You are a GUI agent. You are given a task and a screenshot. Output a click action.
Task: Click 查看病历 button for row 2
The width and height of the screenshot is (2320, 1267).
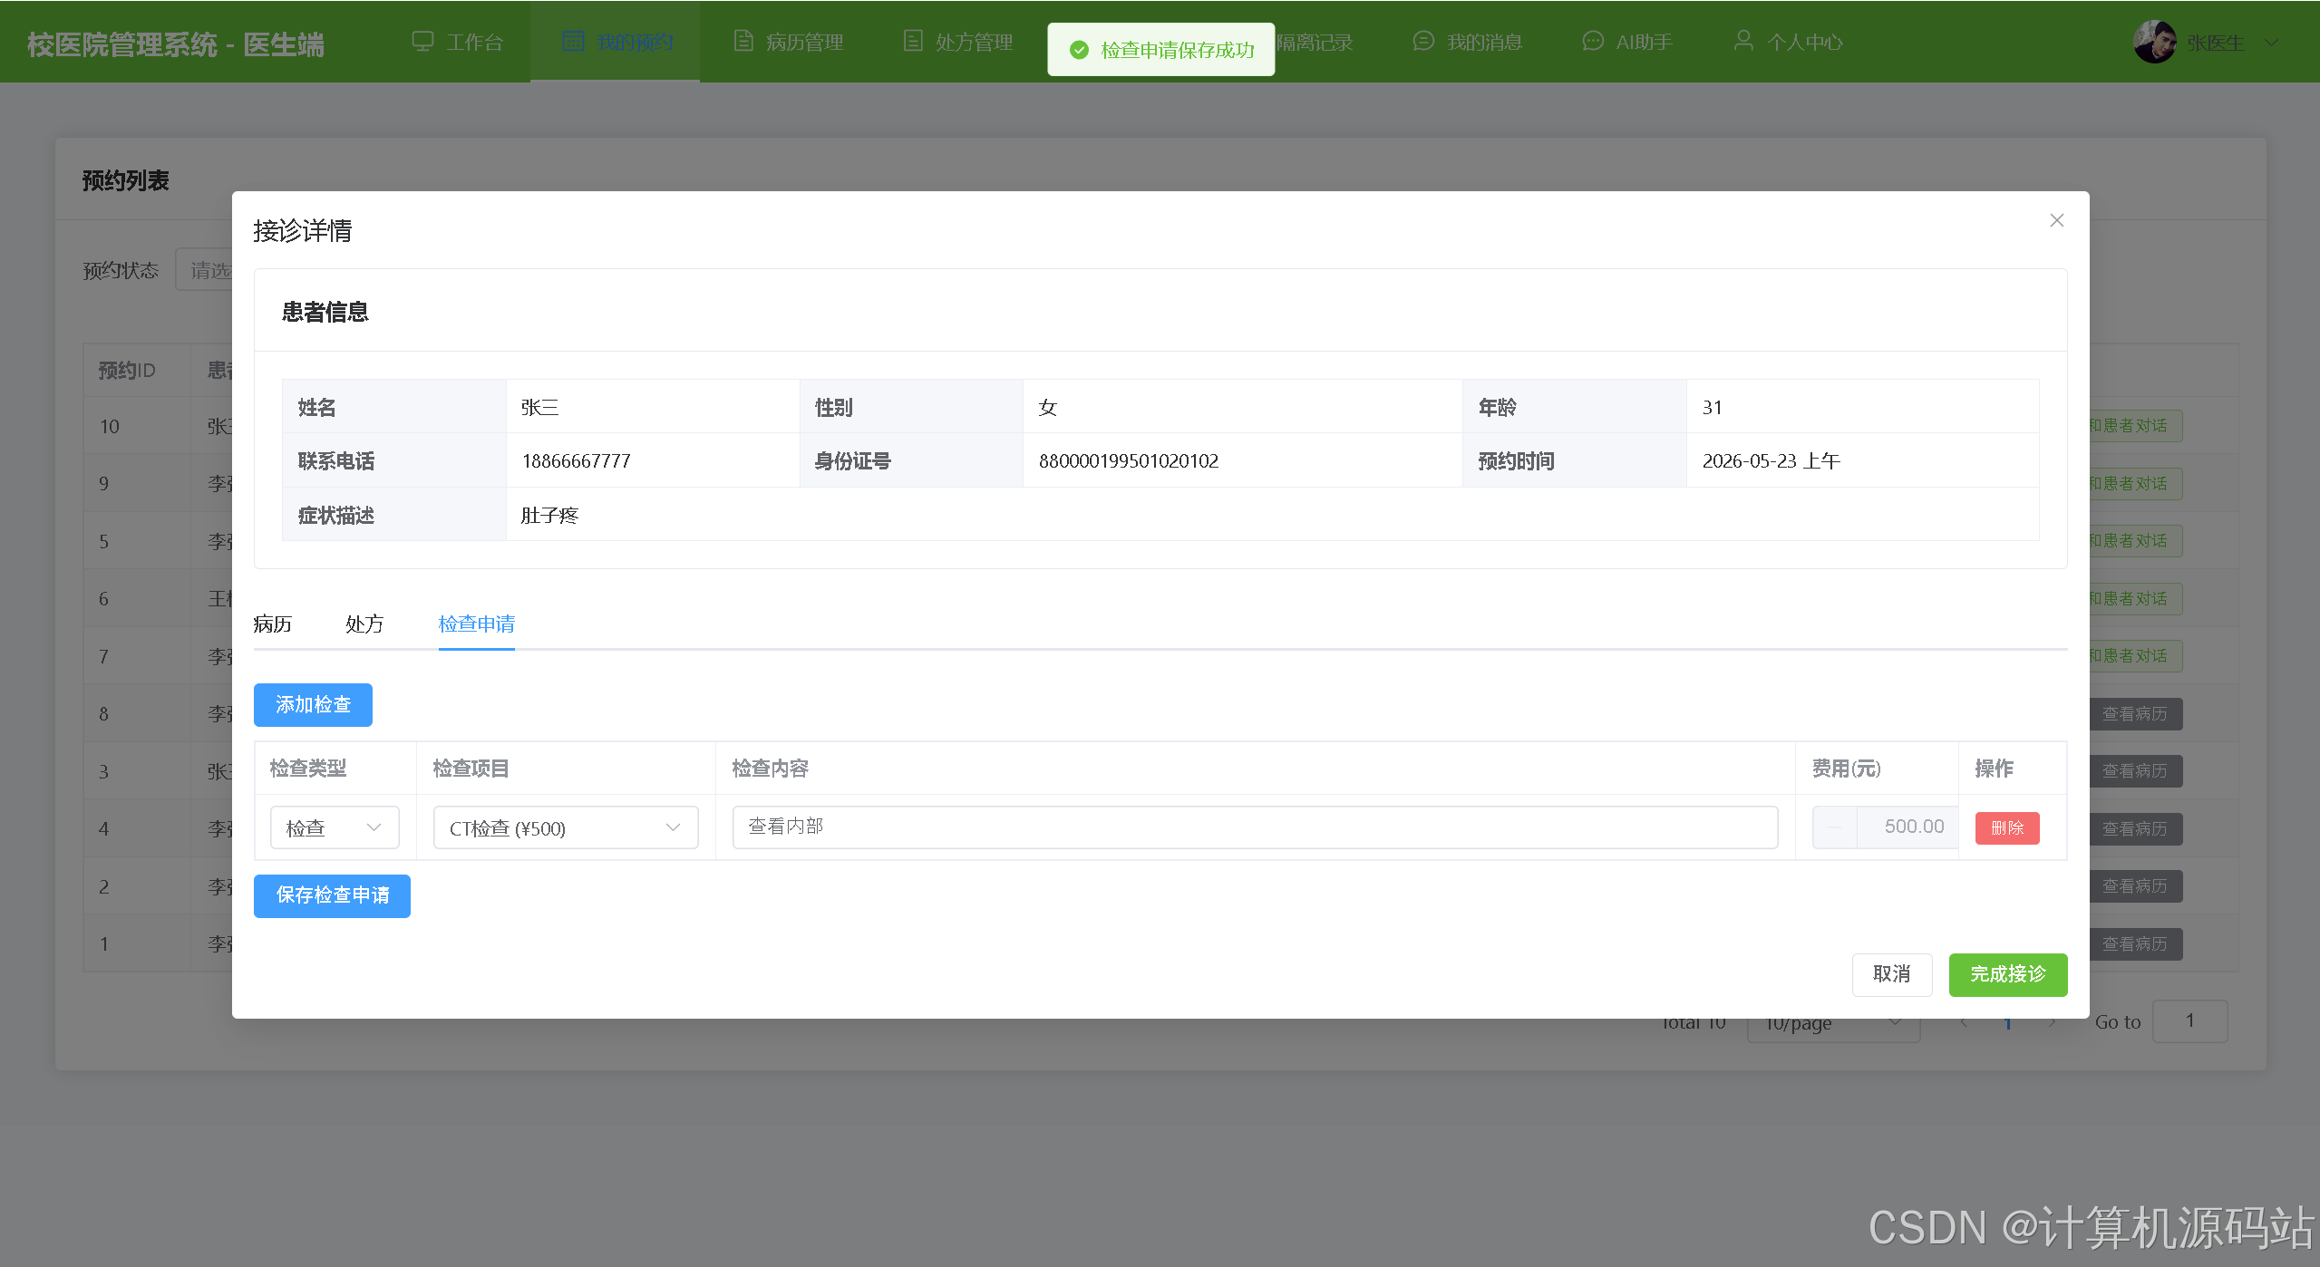(2135, 886)
